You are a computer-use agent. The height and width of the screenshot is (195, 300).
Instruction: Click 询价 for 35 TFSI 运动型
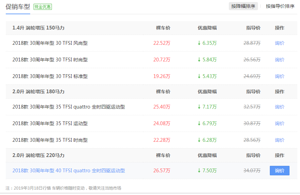click(x=280, y=123)
